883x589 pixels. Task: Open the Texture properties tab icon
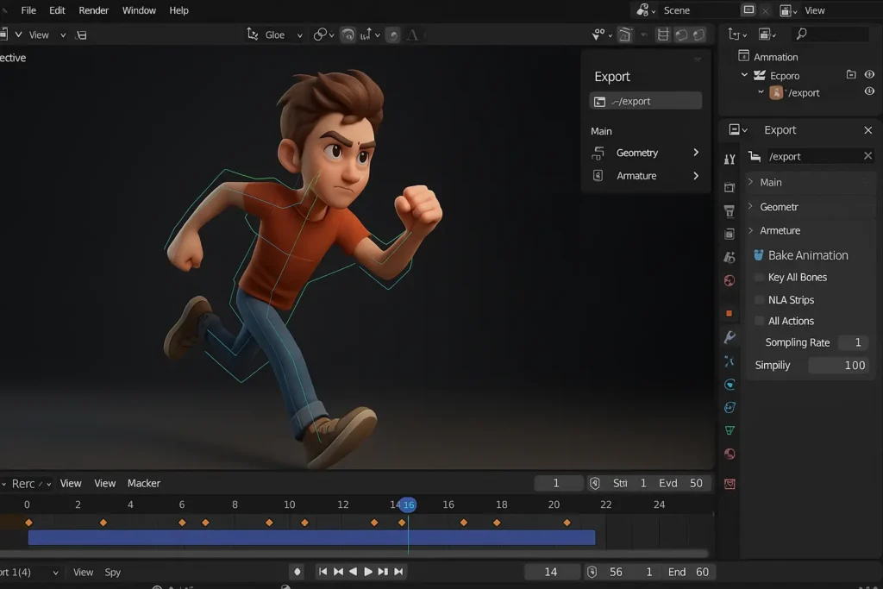coord(730,484)
